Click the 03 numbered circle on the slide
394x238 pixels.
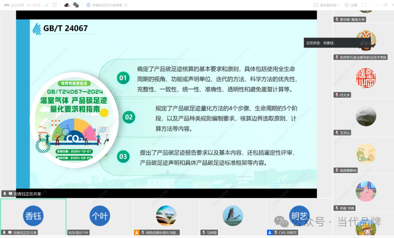(123, 157)
